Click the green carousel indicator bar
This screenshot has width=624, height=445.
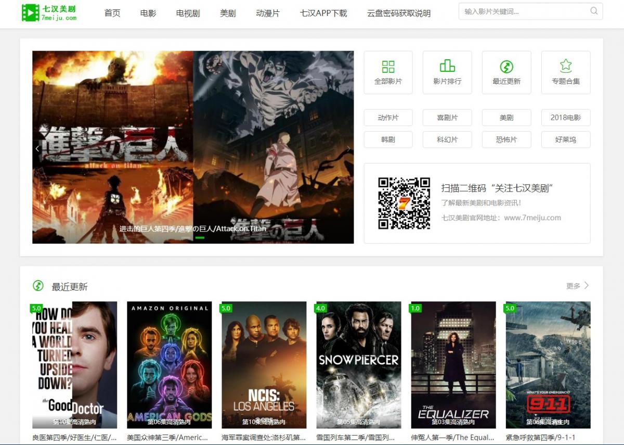pyautogui.click(x=200, y=238)
